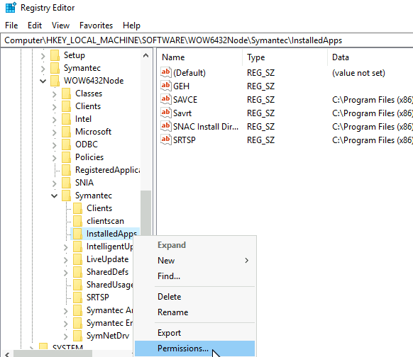
Task: Open the Help menu
Action: (x=131, y=25)
